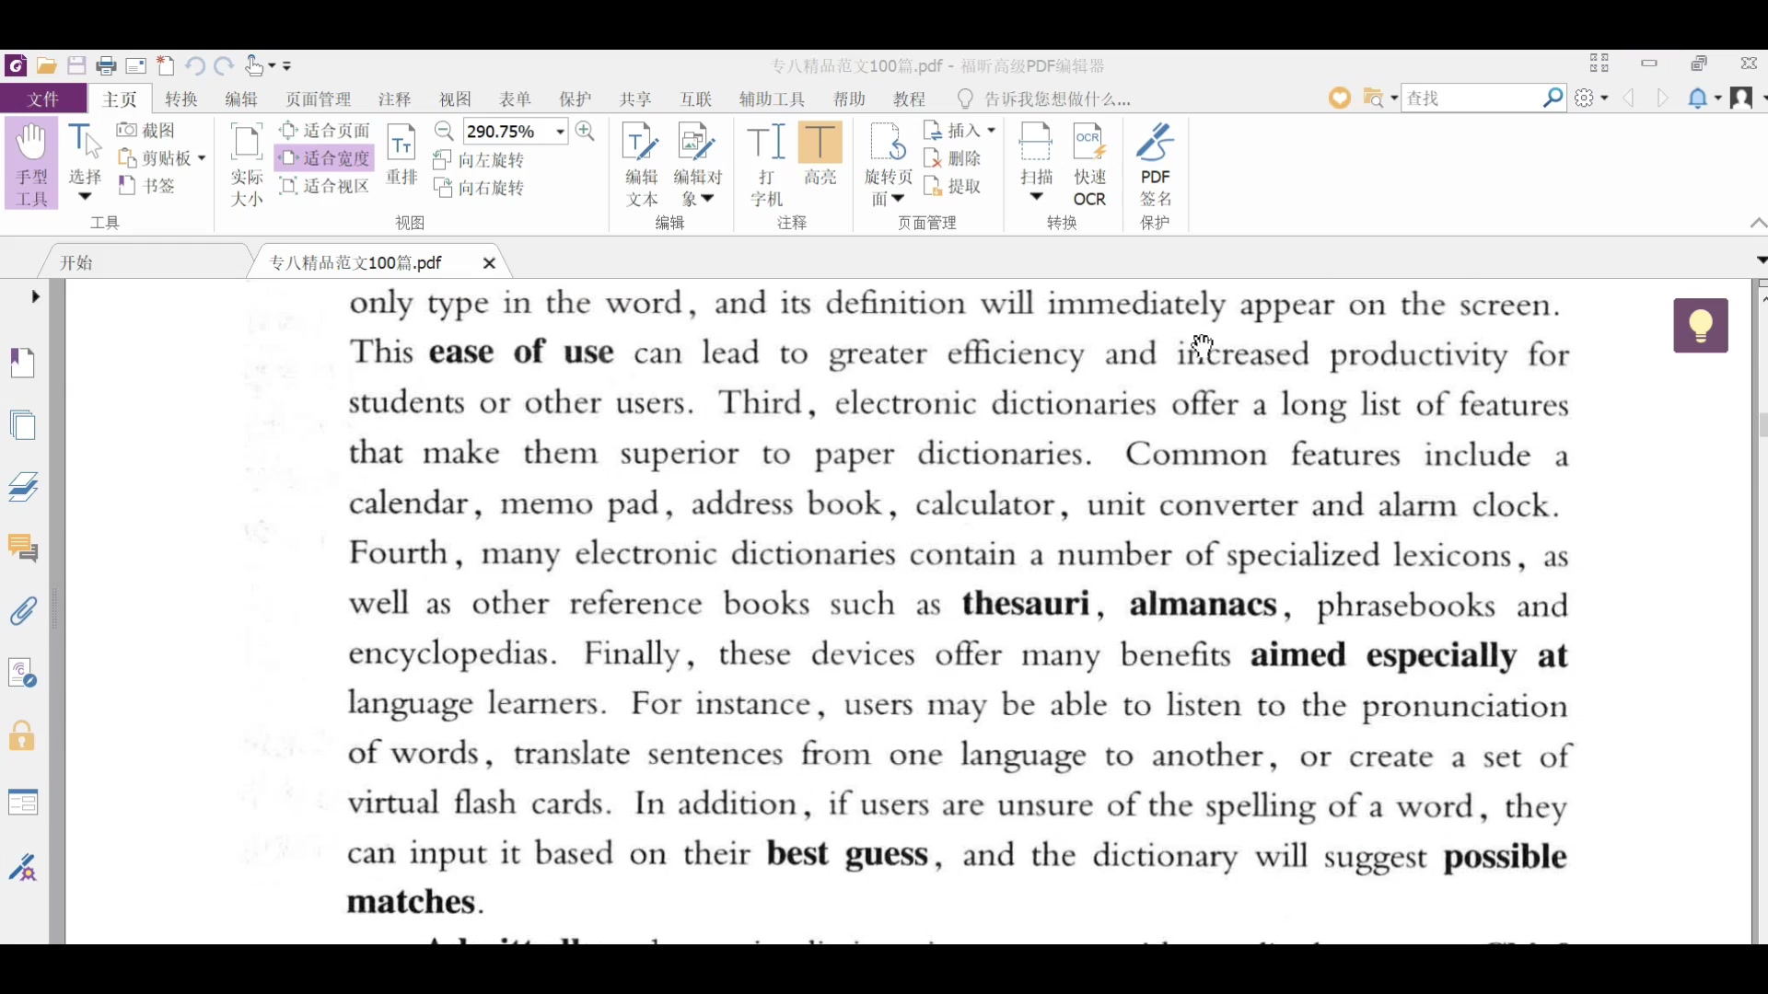Collapse the ribbon with the chevron
The width and height of the screenshot is (1768, 994).
point(1758,223)
